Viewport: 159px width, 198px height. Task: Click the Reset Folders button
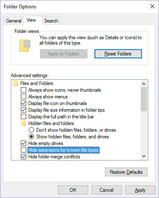[x=118, y=54]
